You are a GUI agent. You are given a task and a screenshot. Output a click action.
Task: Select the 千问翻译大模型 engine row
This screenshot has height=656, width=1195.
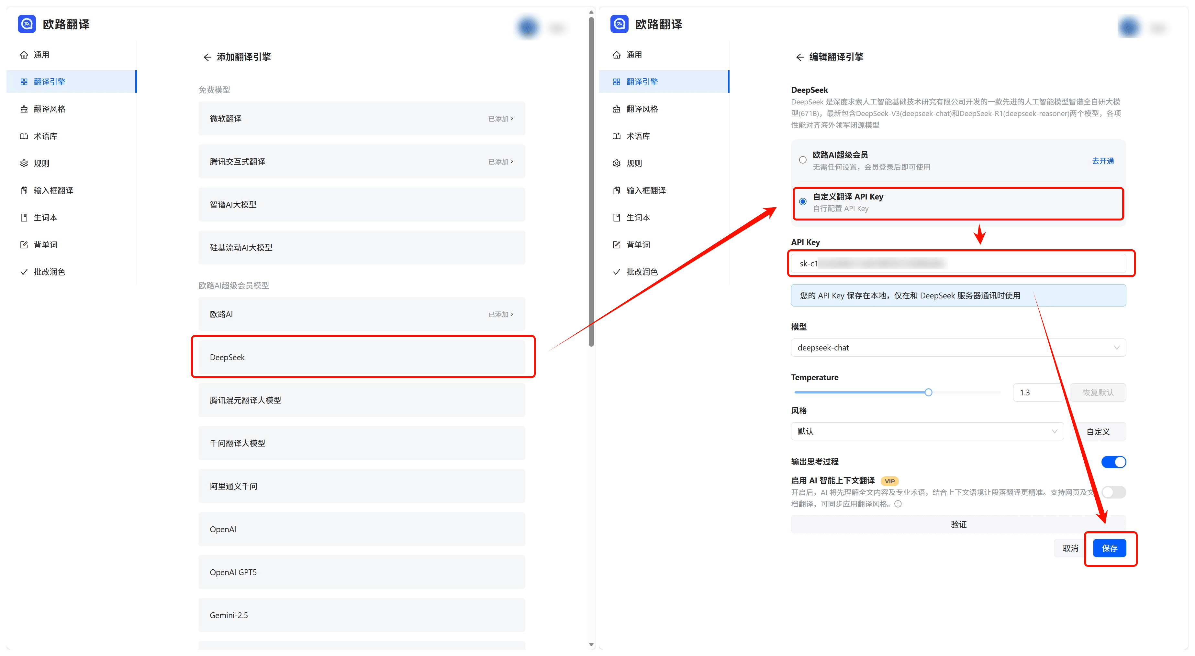pos(361,443)
